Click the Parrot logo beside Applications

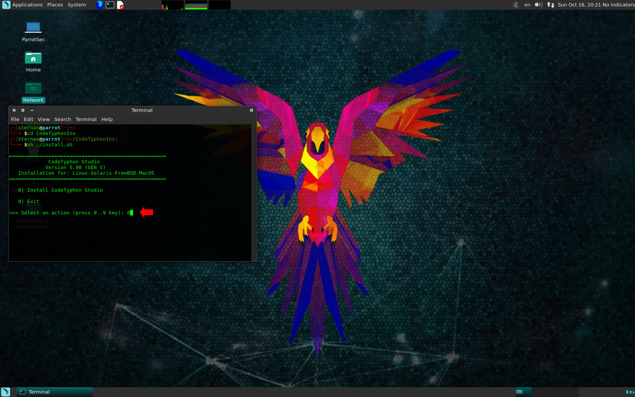[6, 5]
